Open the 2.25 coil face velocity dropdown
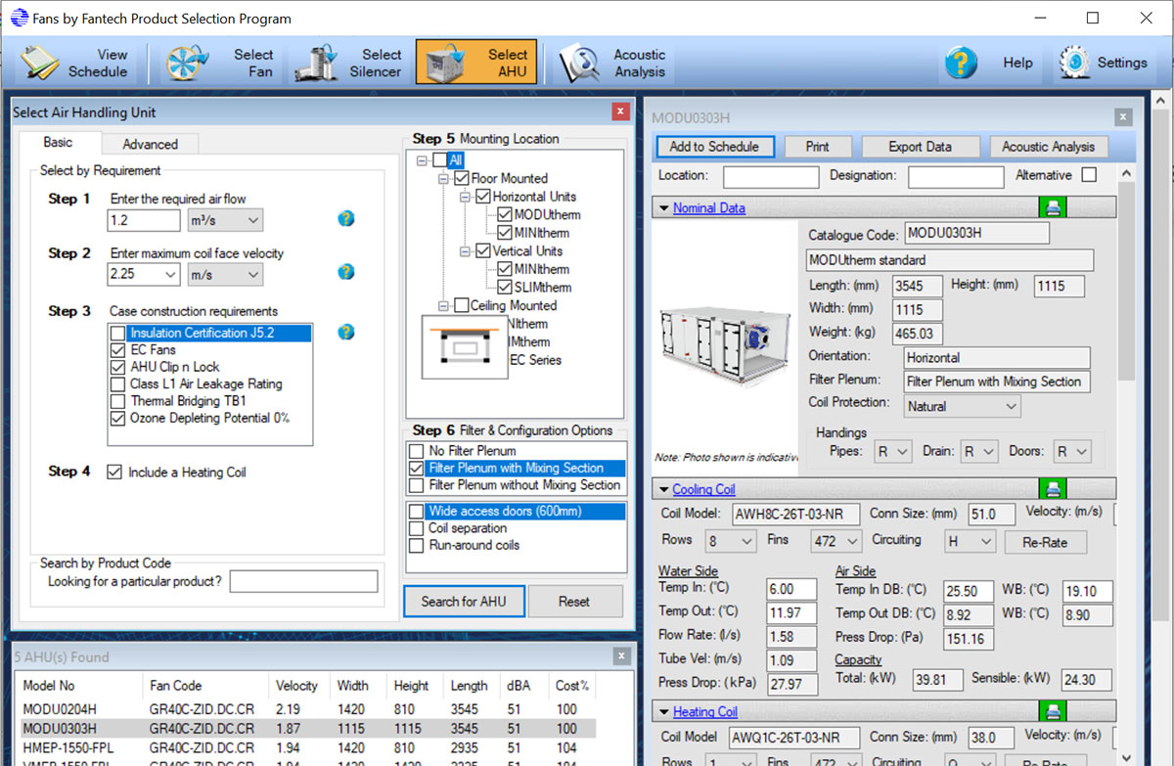 click(x=144, y=274)
